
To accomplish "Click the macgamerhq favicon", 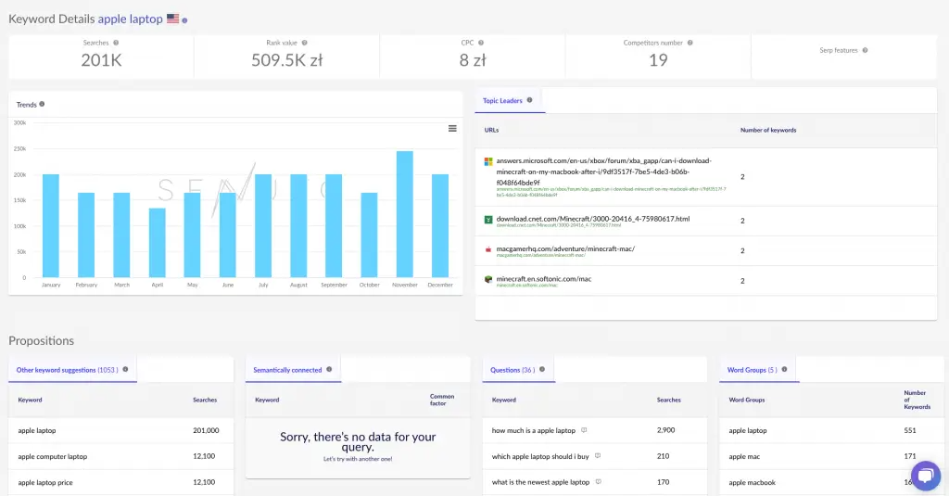I will tap(488, 249).
